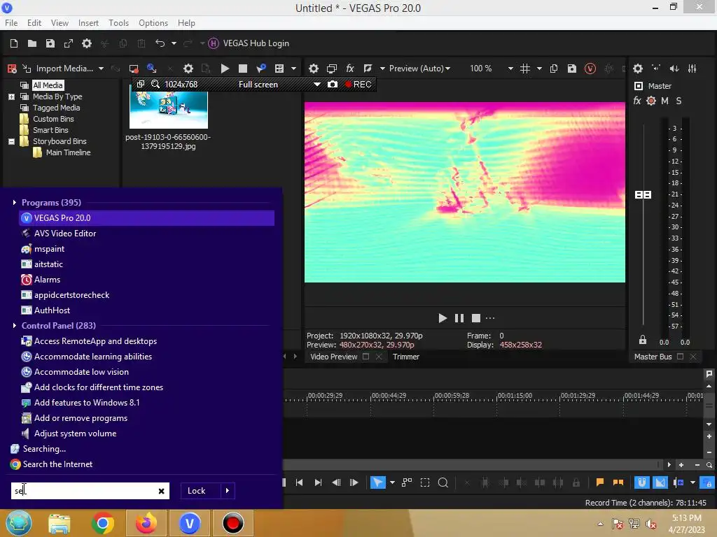
Task: Adjust the Master volume fader
Action: coord(643,195)
